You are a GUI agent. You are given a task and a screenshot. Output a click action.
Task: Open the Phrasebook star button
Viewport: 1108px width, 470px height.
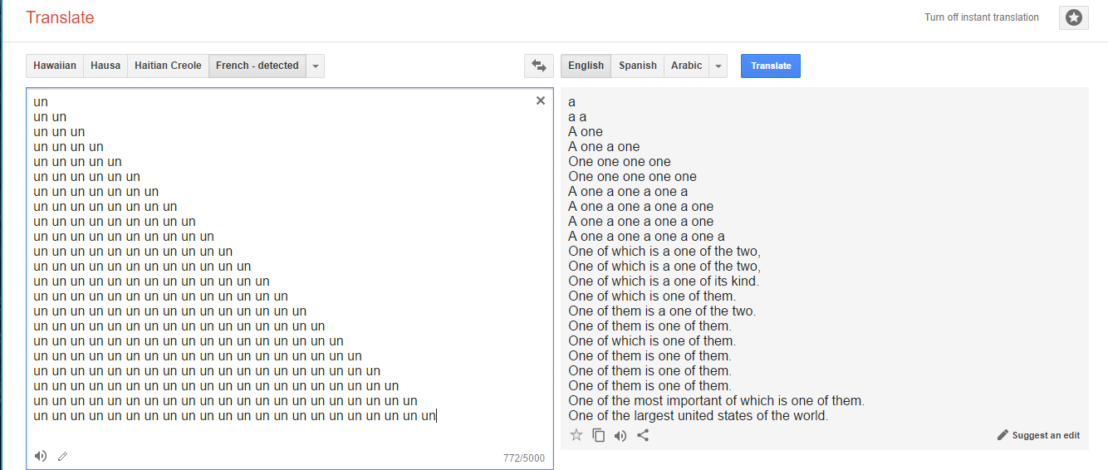1074,17
